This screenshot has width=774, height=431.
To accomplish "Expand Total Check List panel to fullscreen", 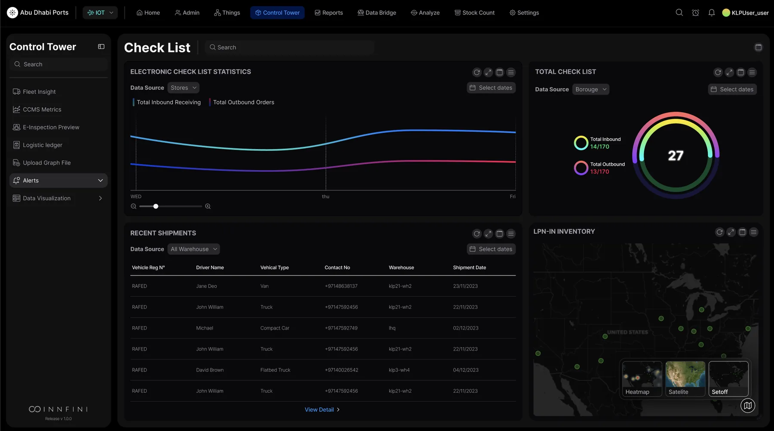I will 729,72.
